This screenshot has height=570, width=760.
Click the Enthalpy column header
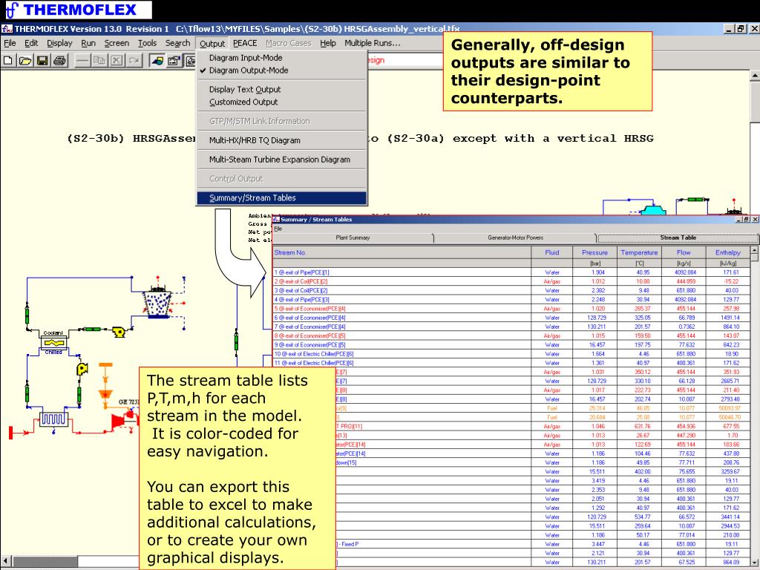click(727, 252)
